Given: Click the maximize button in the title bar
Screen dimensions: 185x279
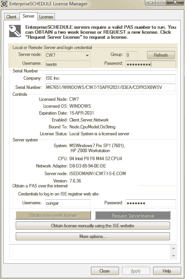Looking at the screenshot, I should point(161,2).
